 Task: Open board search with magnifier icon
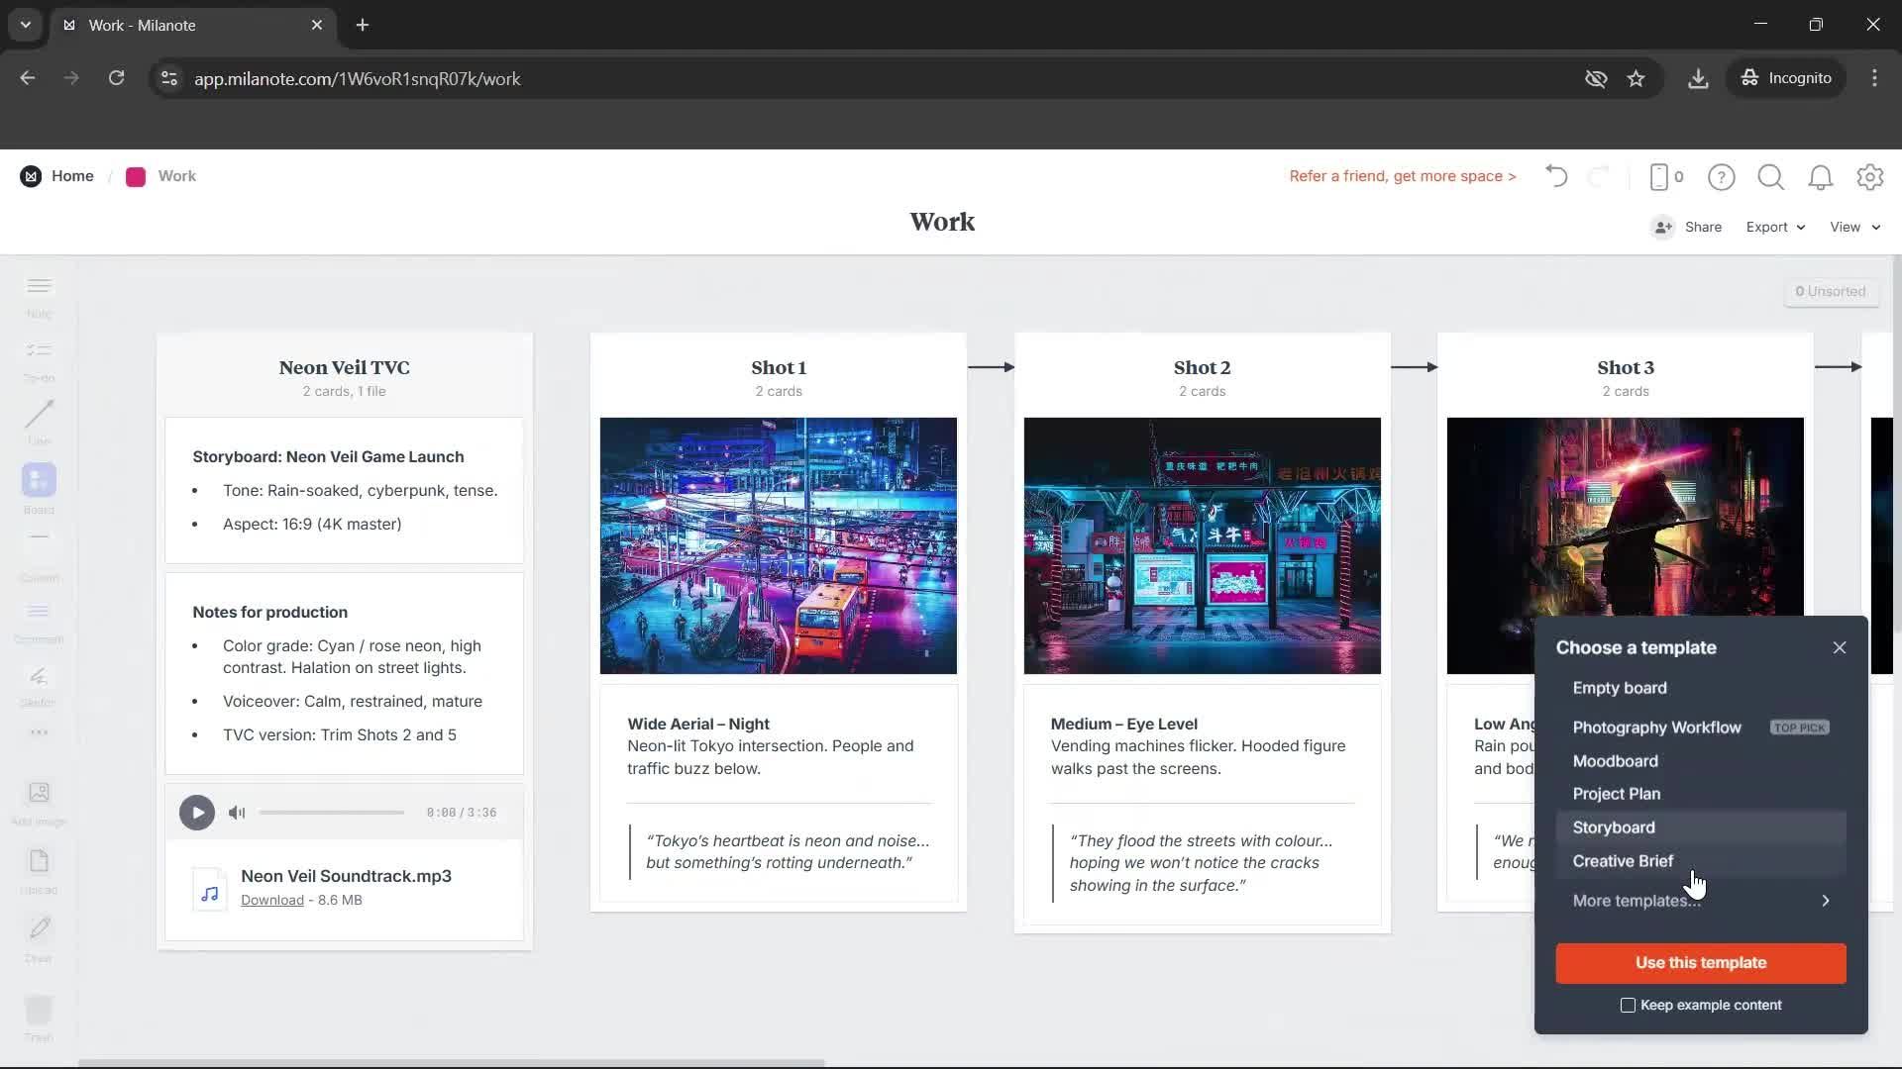point(1770,177)
